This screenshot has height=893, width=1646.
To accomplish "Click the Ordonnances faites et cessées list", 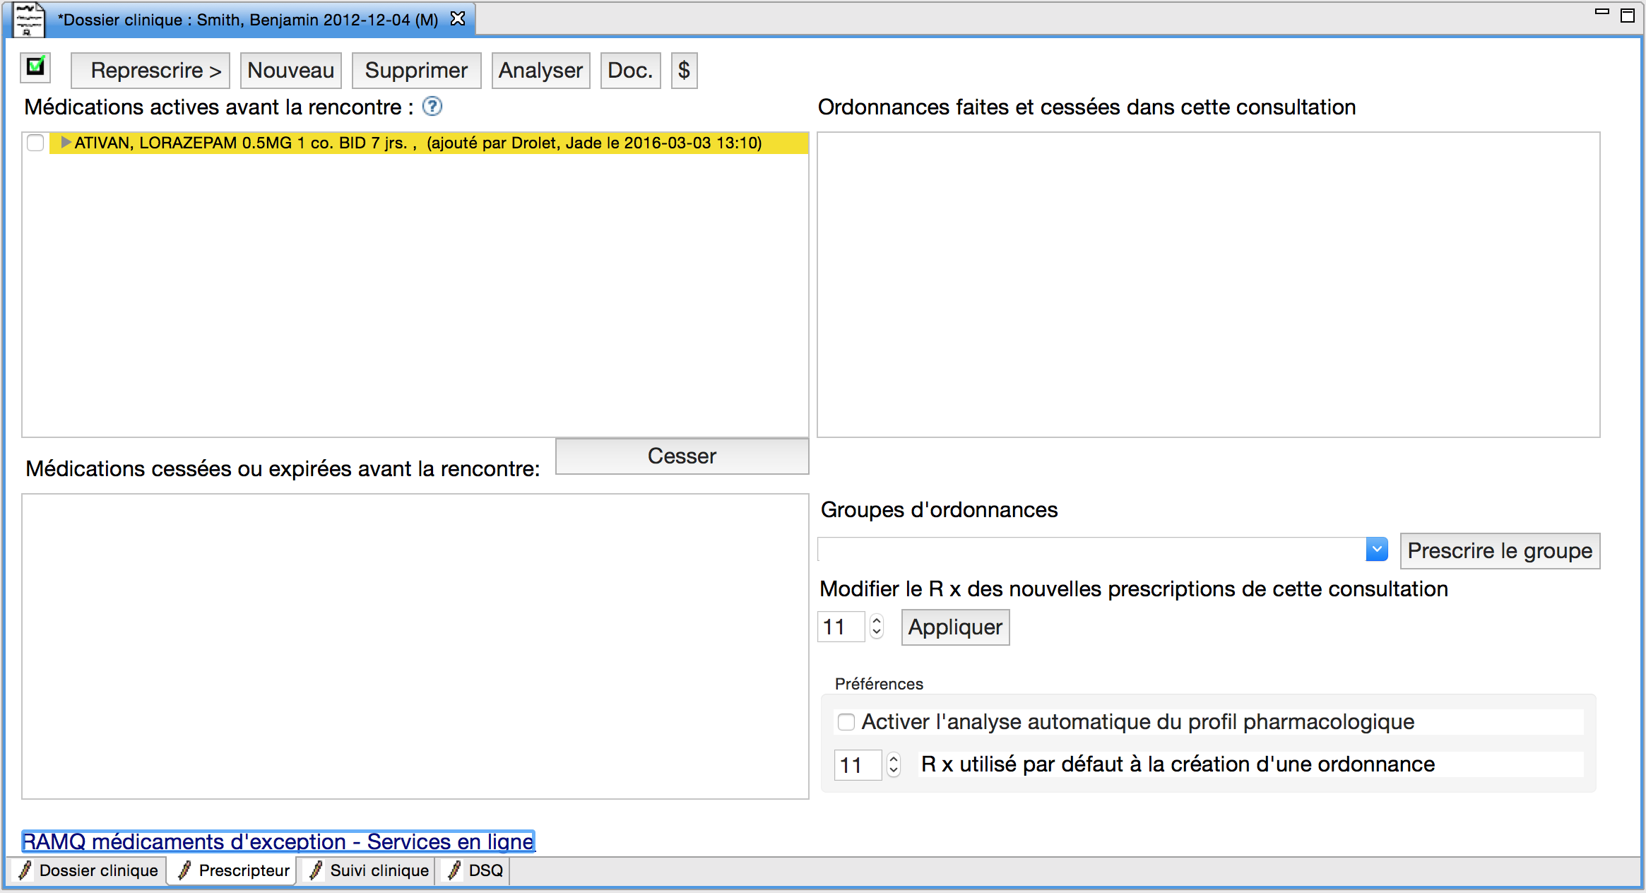I will pos(1209,285).
